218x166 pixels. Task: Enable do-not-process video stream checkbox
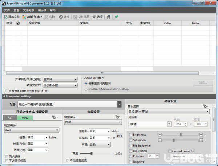pyautogui.click(x=7, y=161)
